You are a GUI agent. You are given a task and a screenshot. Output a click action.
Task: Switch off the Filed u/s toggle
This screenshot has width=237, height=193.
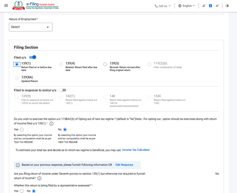[33, 57]
